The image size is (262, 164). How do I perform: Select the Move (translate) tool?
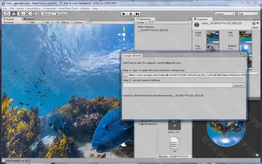click(x=14, y=14)
